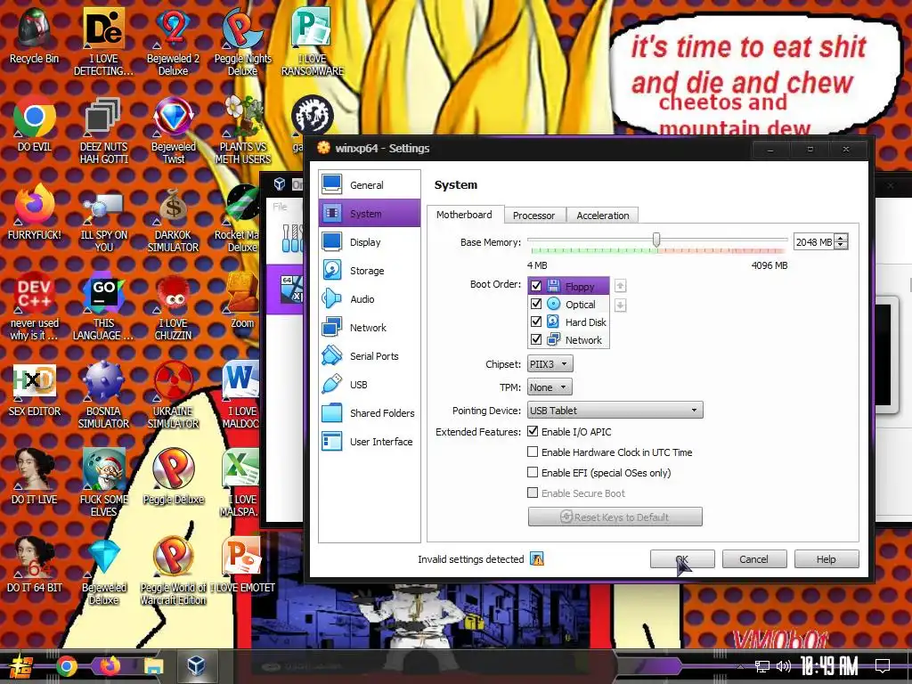Open the UKRAINE SIMULATOR shortcut

coord(173,395)
